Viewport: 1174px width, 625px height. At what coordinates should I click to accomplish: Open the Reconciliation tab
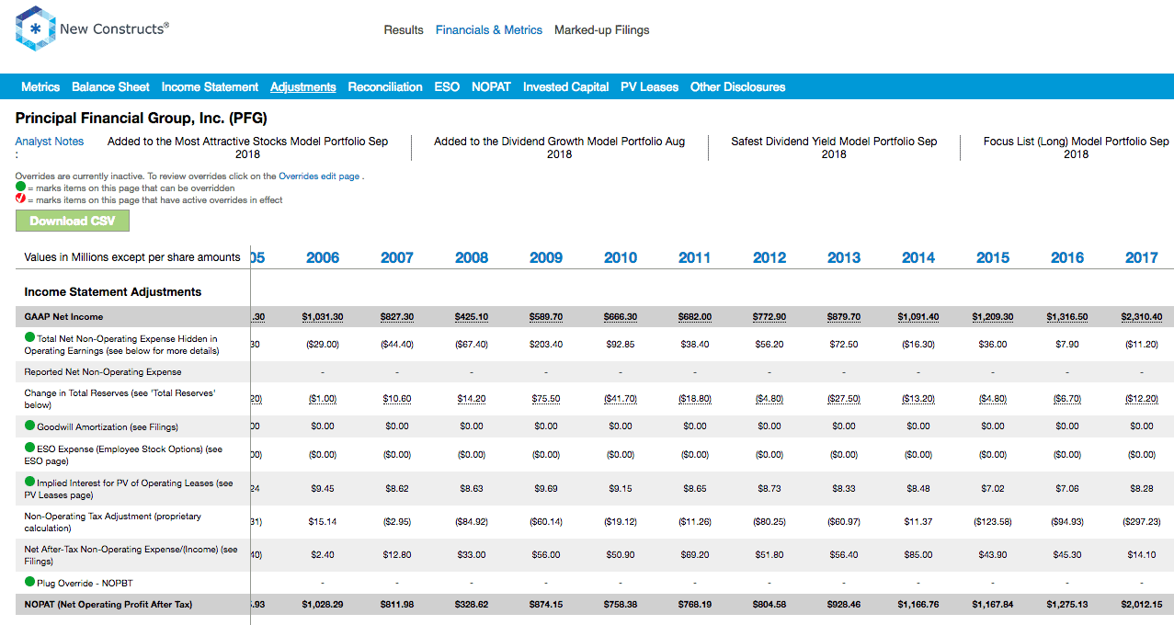pos(385,87)
